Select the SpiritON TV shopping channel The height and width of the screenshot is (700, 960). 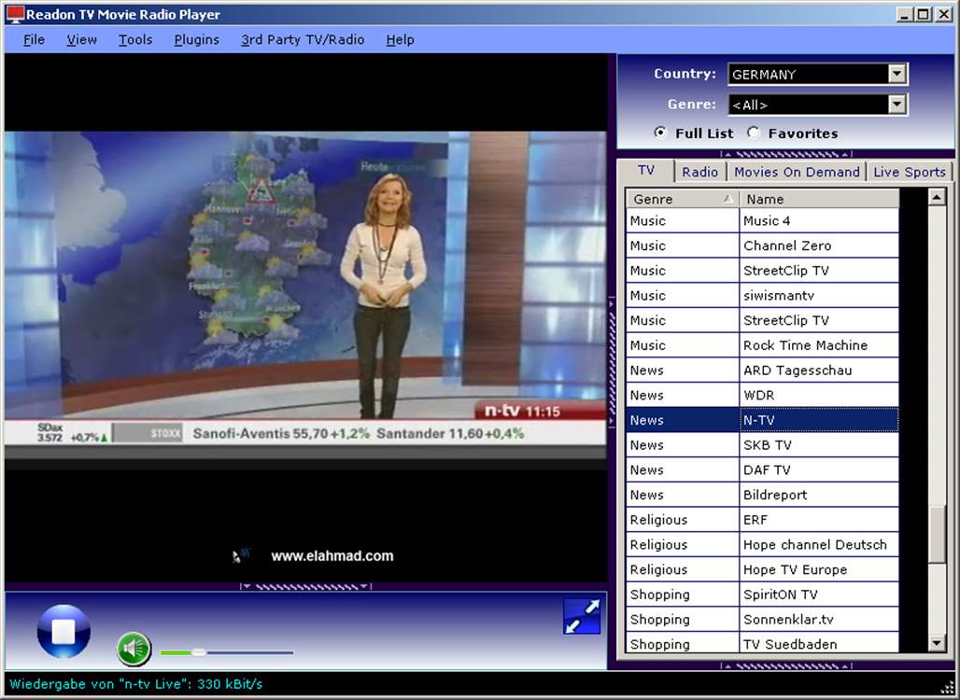point(762,595)
